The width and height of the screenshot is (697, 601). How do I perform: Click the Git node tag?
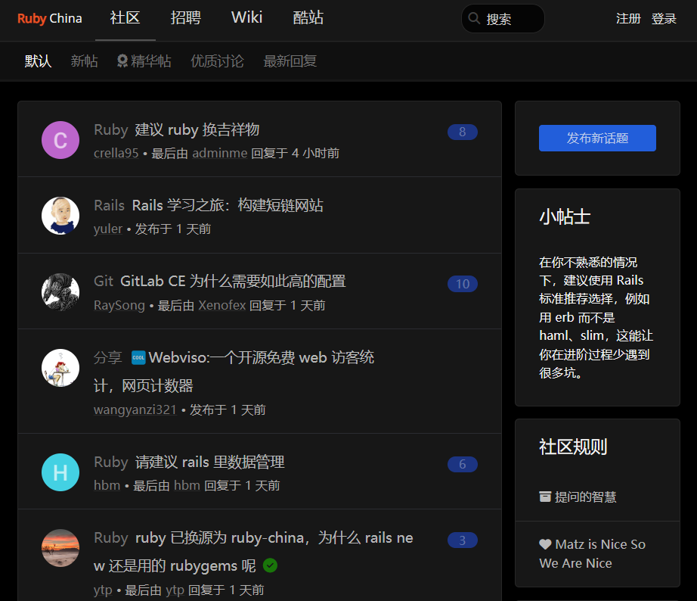(104, 282)
